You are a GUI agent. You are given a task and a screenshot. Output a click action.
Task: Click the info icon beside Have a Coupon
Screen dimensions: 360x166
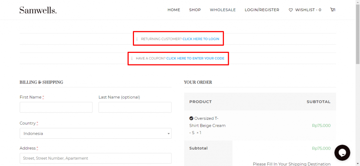(132, 58)
